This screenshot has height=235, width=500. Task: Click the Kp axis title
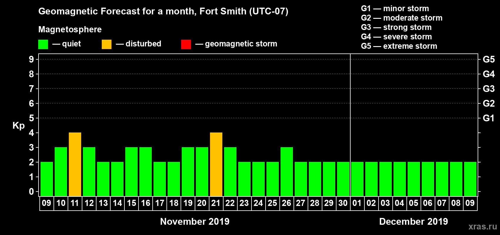pos(19,125)
